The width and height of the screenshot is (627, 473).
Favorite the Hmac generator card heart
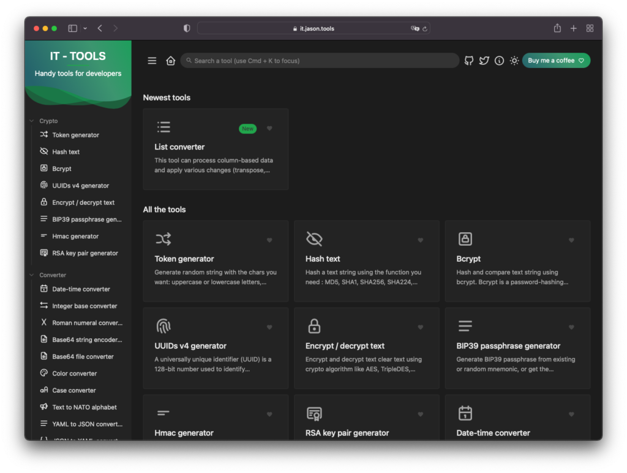click(x=269, y=415)
